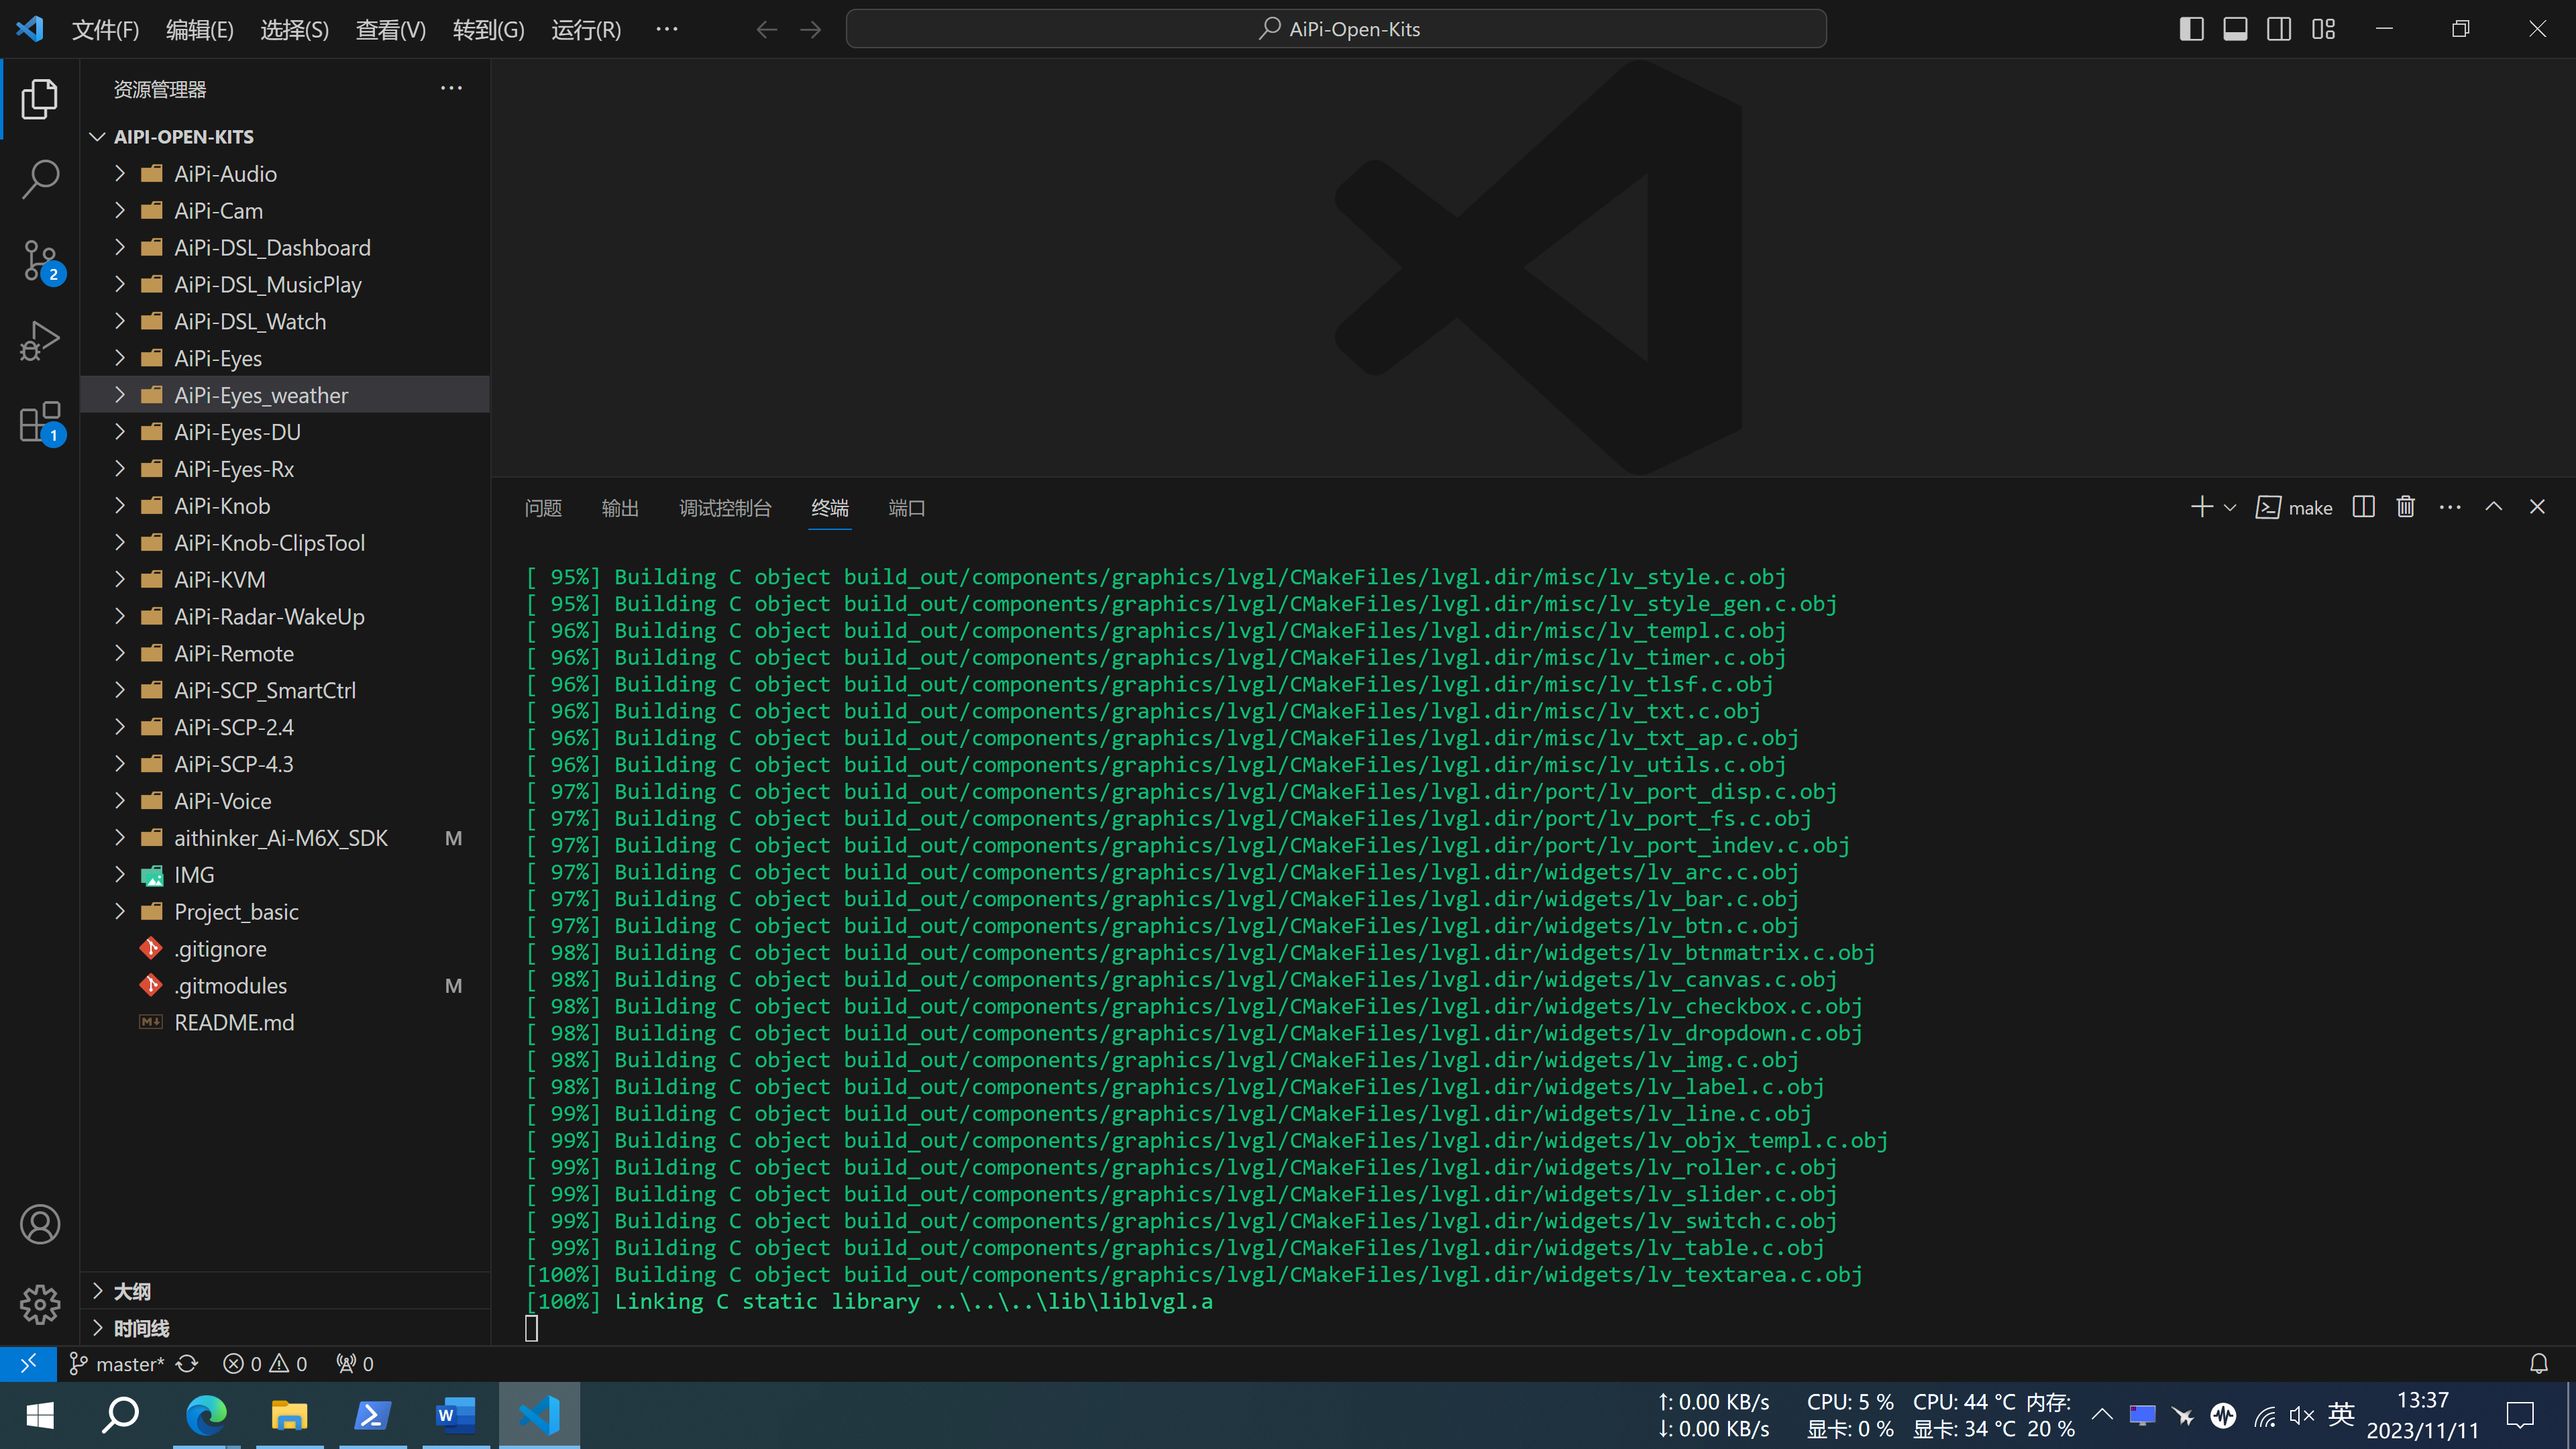Expand the AiPi-Audio folder
Image resolution: width=2576 pixels, height=1449 pixels.
(285, 174)
